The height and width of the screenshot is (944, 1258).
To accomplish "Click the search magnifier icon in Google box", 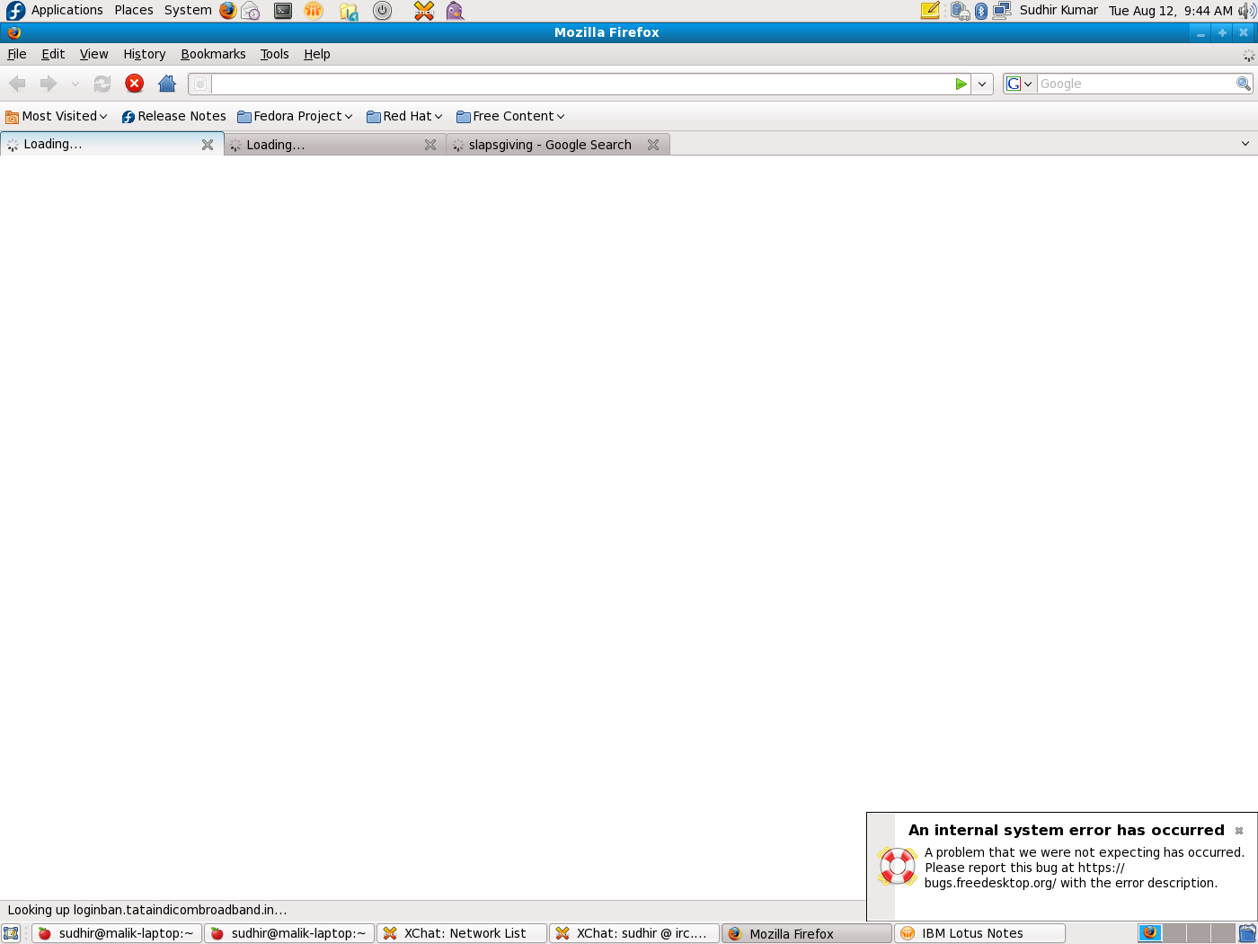I will (1243, 84).
